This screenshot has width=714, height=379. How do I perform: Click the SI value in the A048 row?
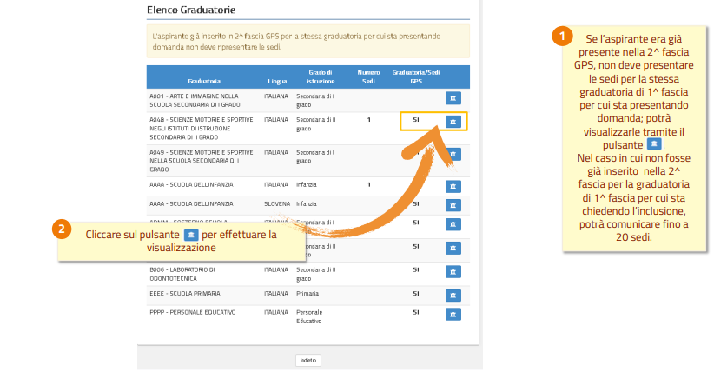pos(416,120)
